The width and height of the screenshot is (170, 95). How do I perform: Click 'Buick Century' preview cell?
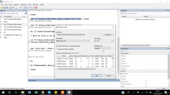63,66
